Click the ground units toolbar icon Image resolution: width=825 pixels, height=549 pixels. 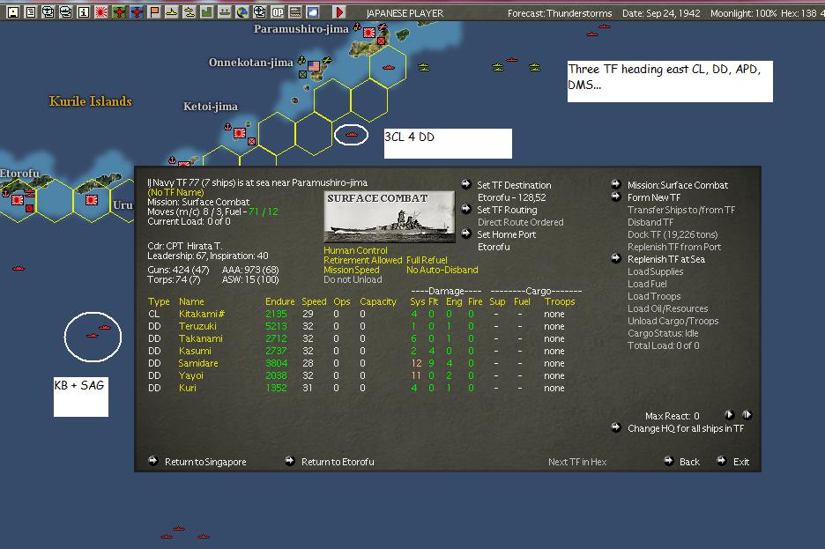click(225, 11)
